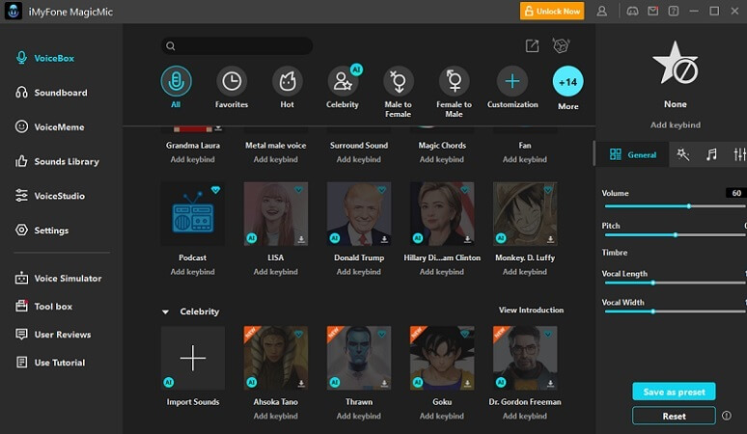This screenshot has height=434, width=747.
Task: Open the Customization category
Action: coord(512,87)
